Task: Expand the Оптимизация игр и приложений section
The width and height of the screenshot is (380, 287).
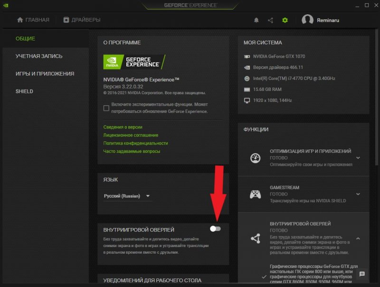Action: [x=358, y=158]
